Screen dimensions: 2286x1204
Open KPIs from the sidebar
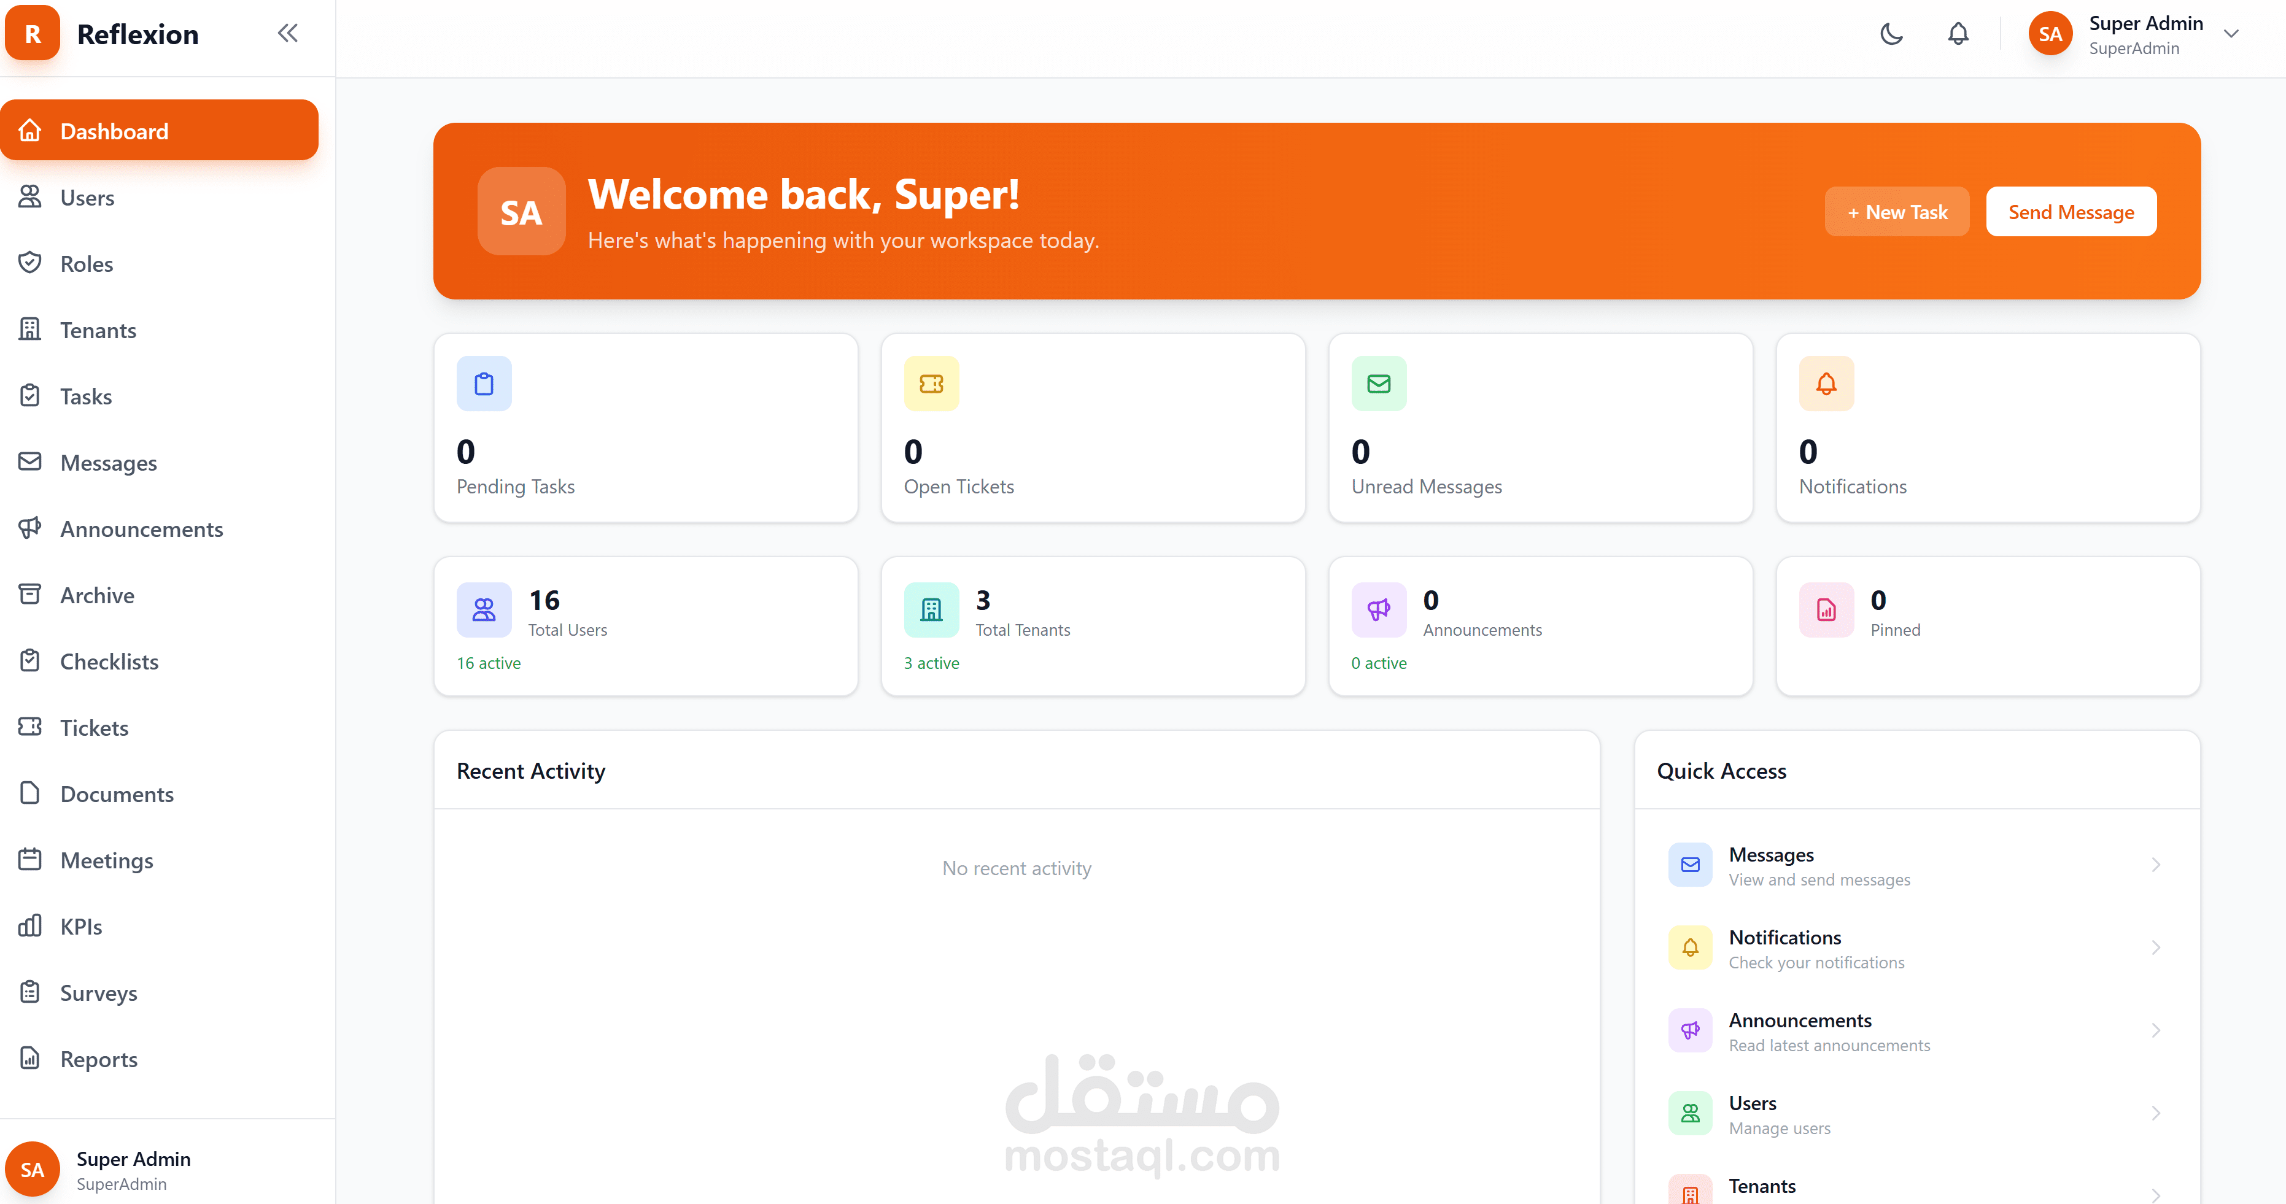coord(81,926)
